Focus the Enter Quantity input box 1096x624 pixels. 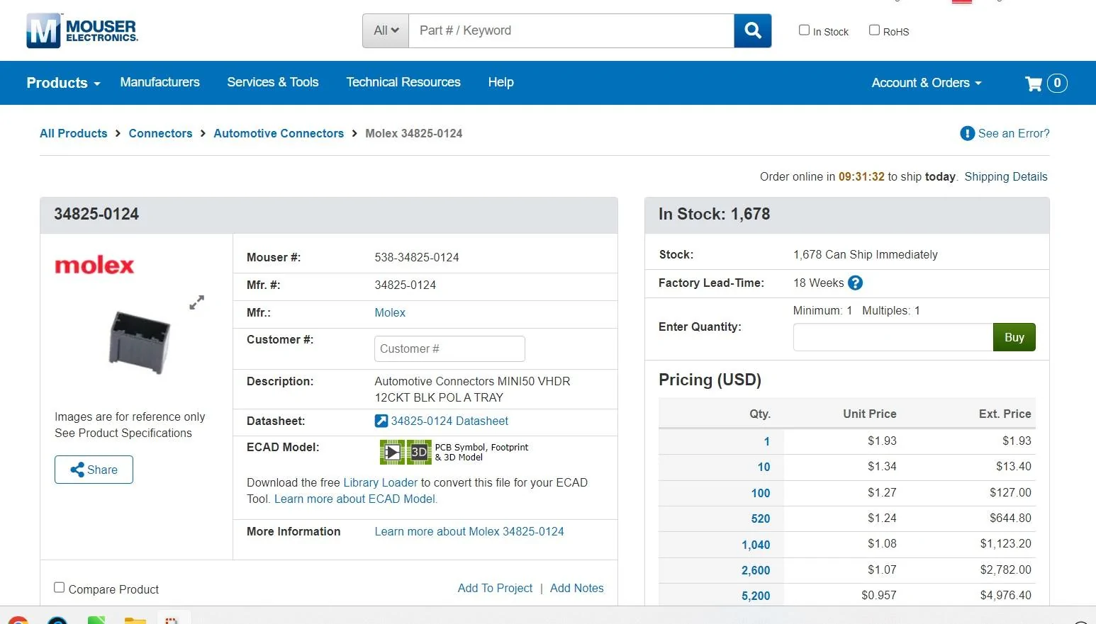pyautogui.click(x=893, y=337)
